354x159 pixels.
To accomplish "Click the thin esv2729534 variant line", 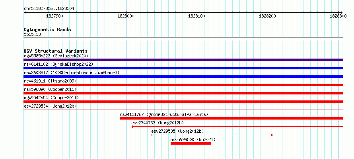I will tap(183, 110).
